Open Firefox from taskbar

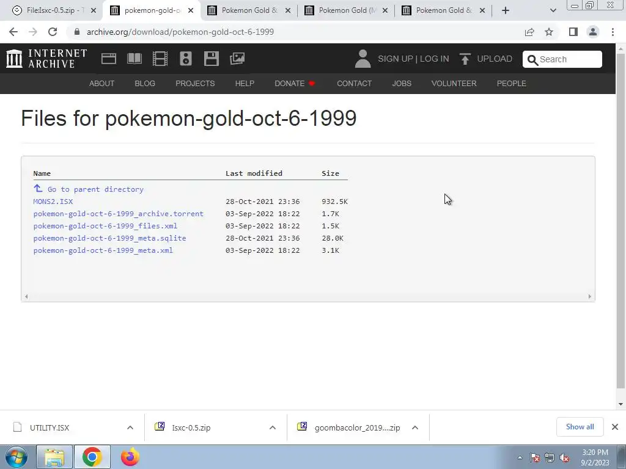click(130, 457)
